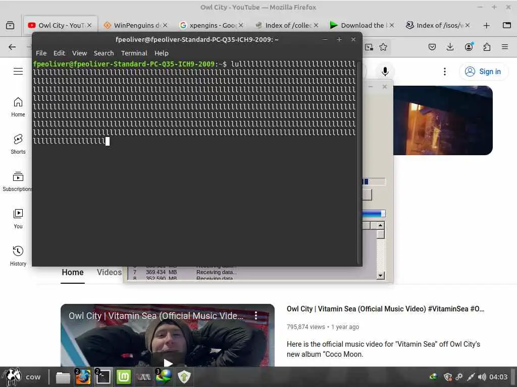Select the channel Home tab on YouTube
The width and height of the screenshot is (517, 387).
(73, 273)
